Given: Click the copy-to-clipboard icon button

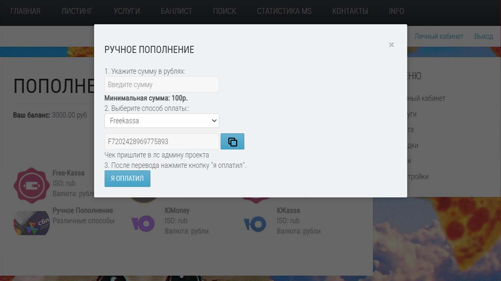Looking at the screenshot, I should click(x=232, y=142).
